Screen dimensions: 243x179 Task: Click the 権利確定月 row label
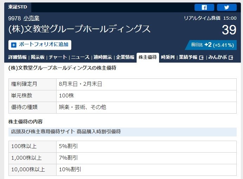click(32, 84)
